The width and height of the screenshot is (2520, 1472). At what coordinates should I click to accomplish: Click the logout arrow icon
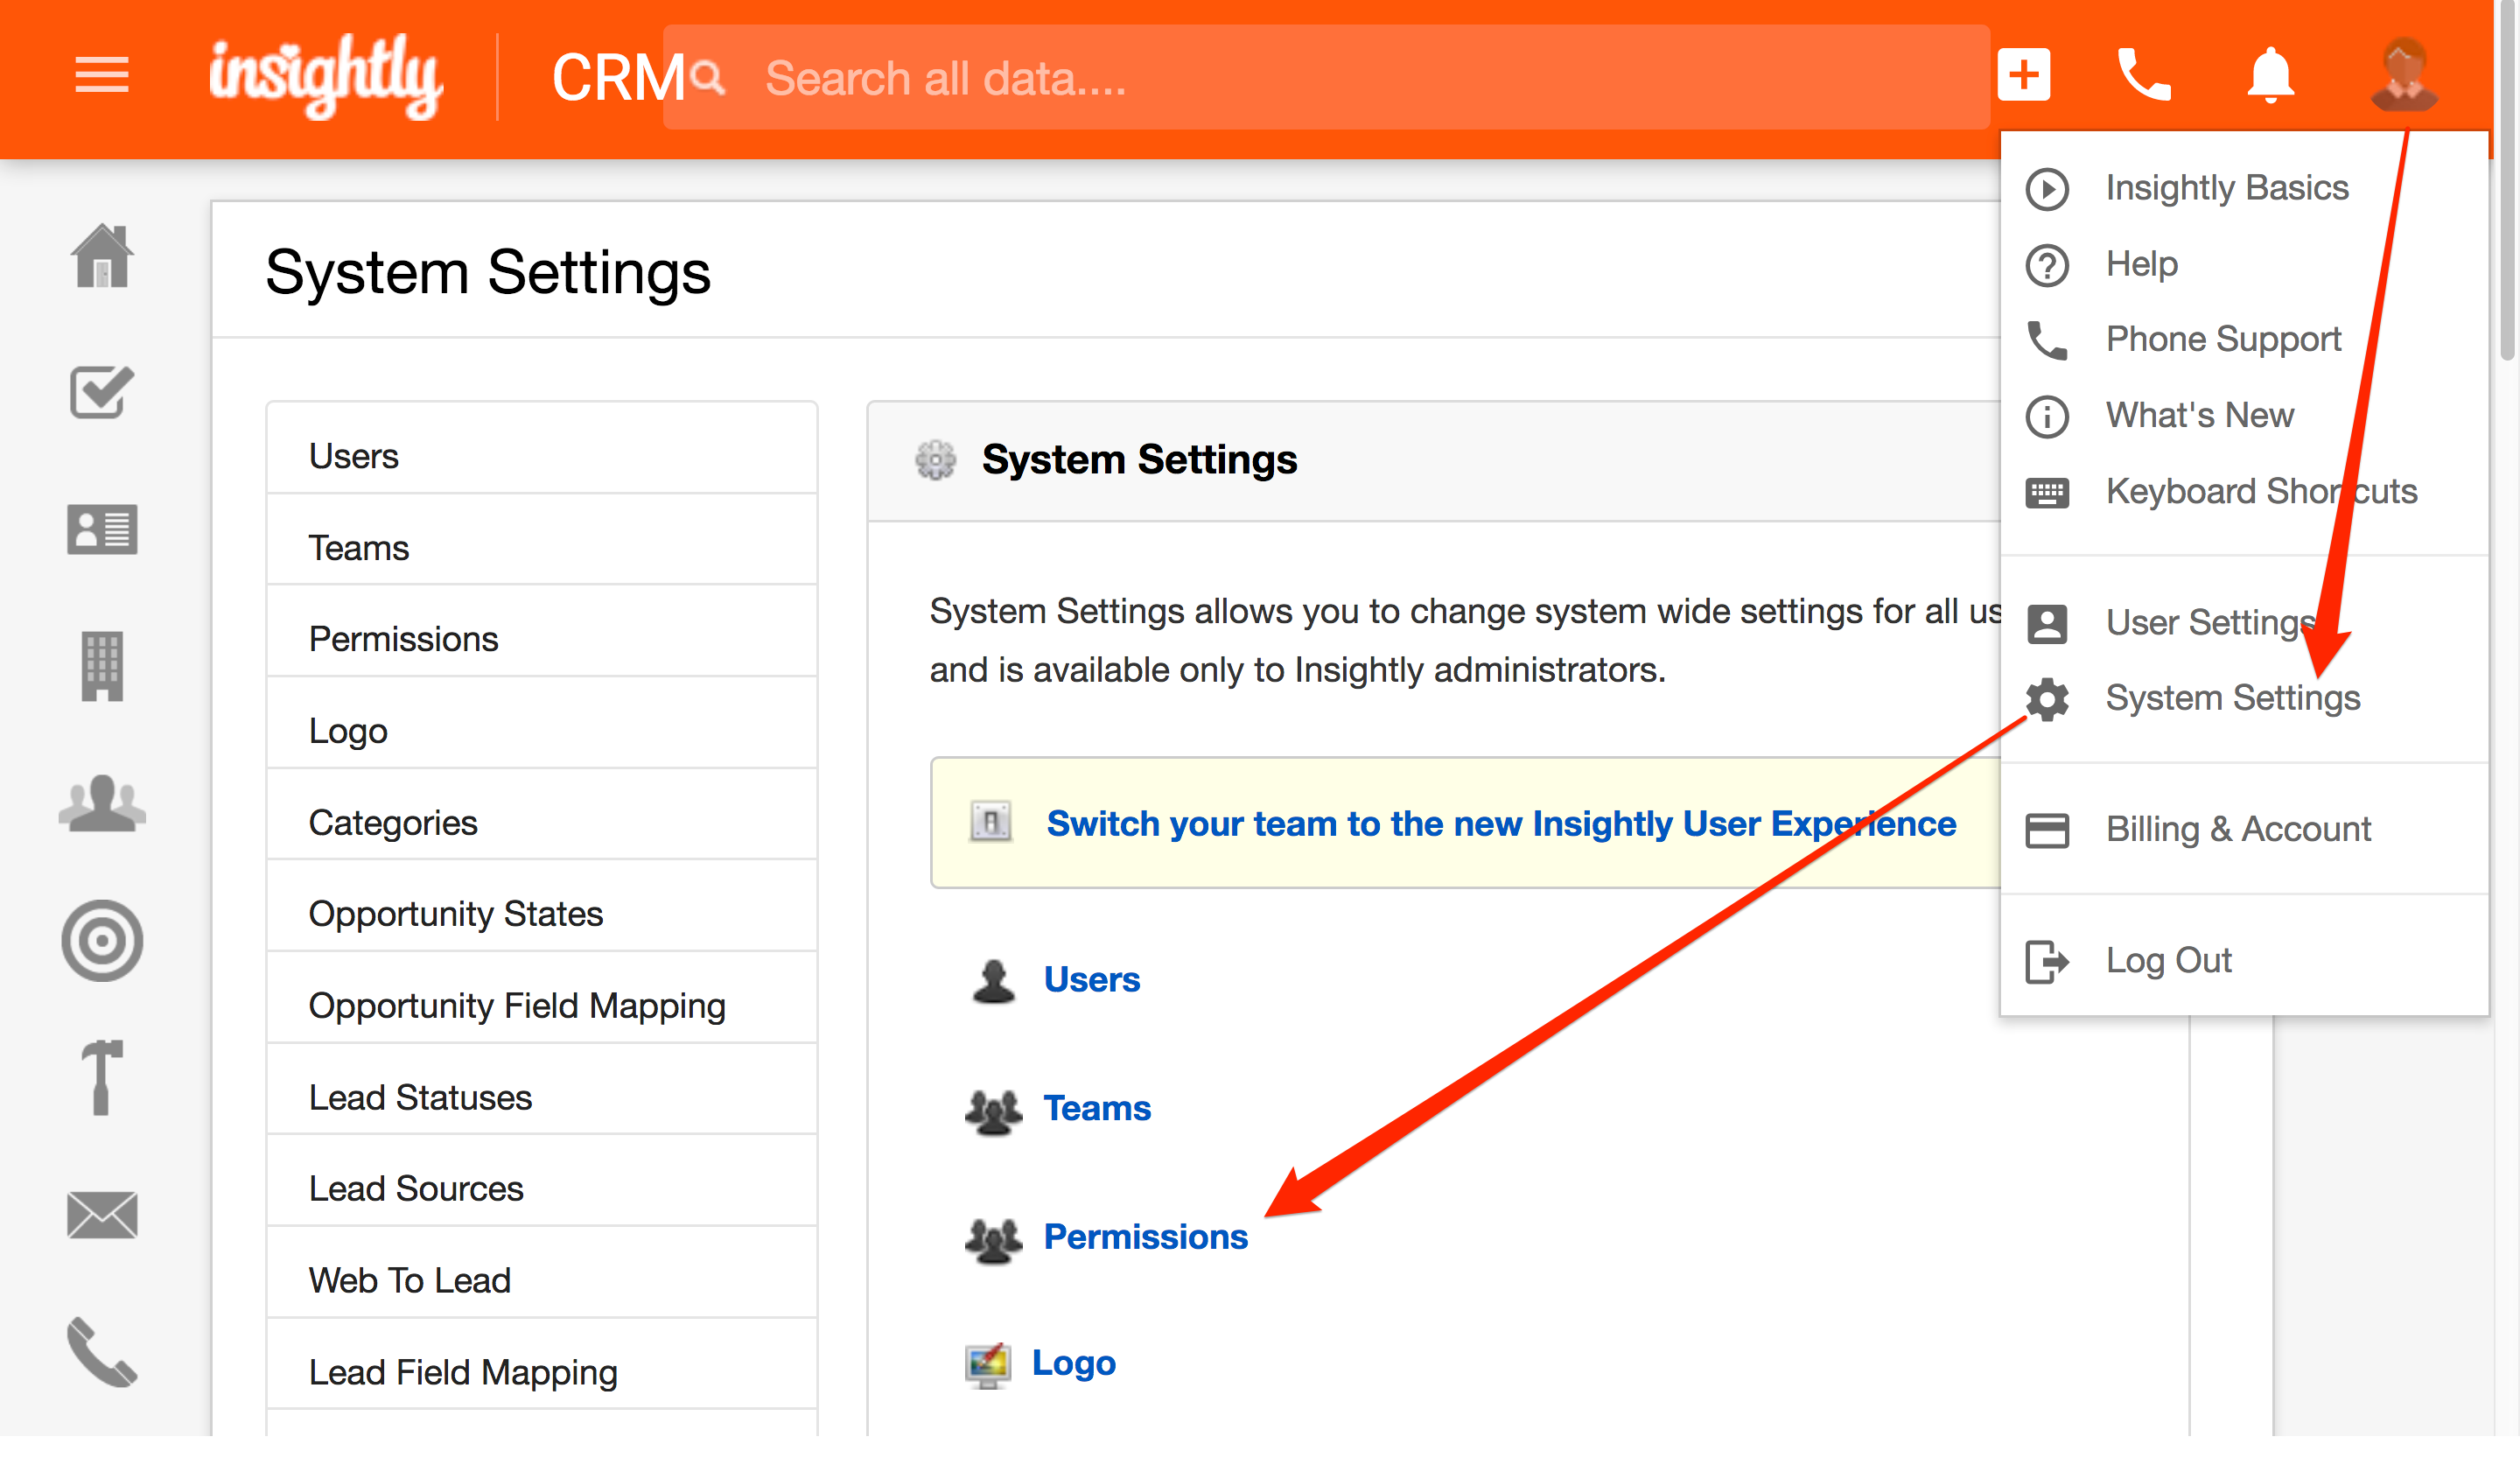2046,962
